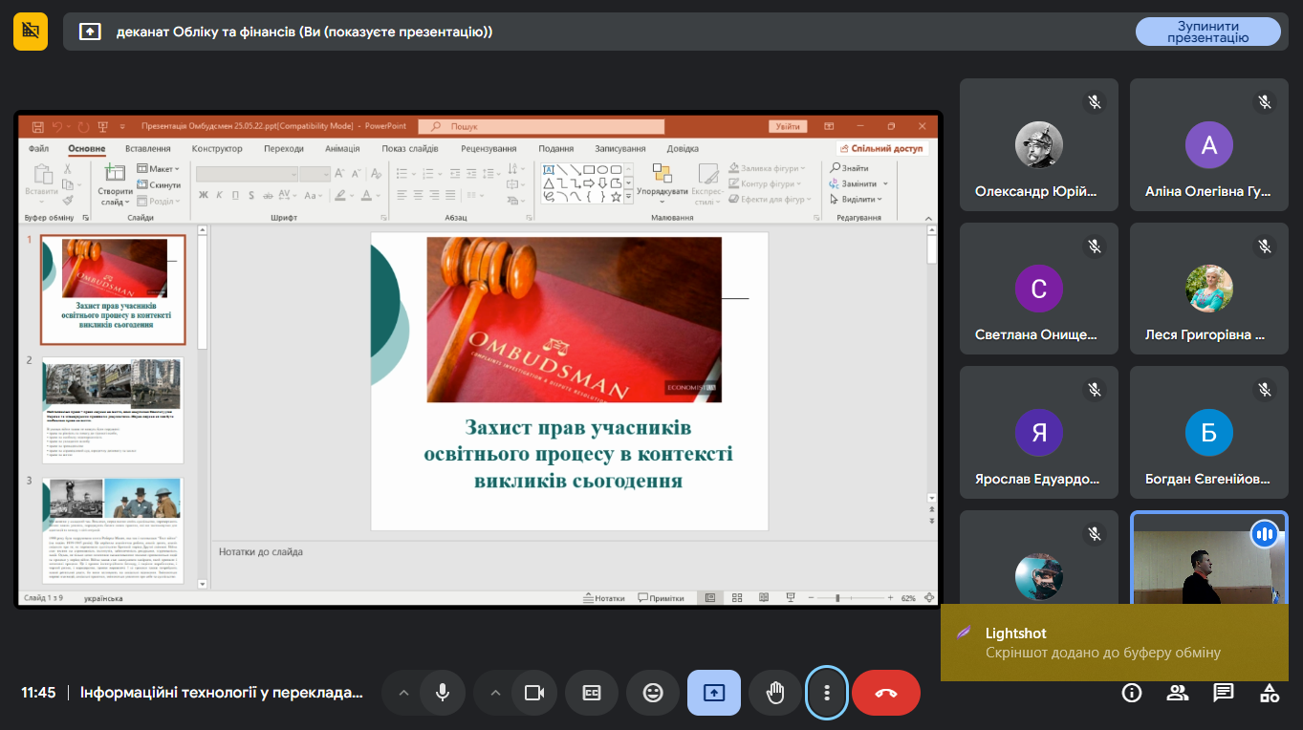
Task: Increase font size with the larger A
Action: [341, 174]
